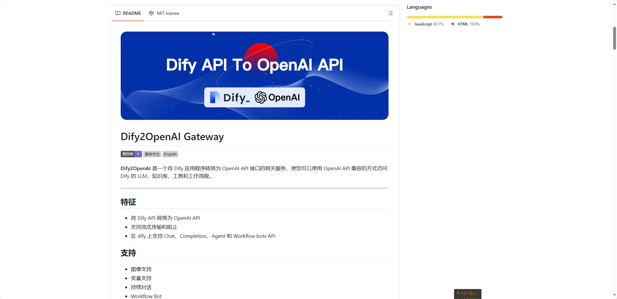Open the README outline list icon
The height and width of the screenshot is (299, 617).
(x=390, y=13)
